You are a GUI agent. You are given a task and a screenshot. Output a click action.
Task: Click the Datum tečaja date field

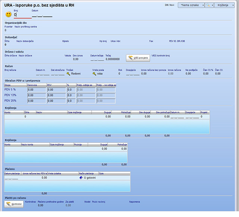pyautogui.click(x=97, y=59)
